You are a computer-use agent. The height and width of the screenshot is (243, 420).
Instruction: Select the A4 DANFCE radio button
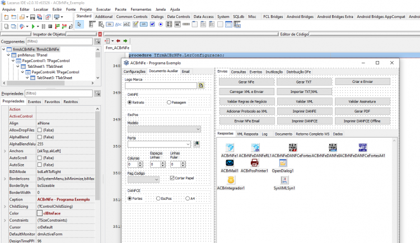(188, 199)
